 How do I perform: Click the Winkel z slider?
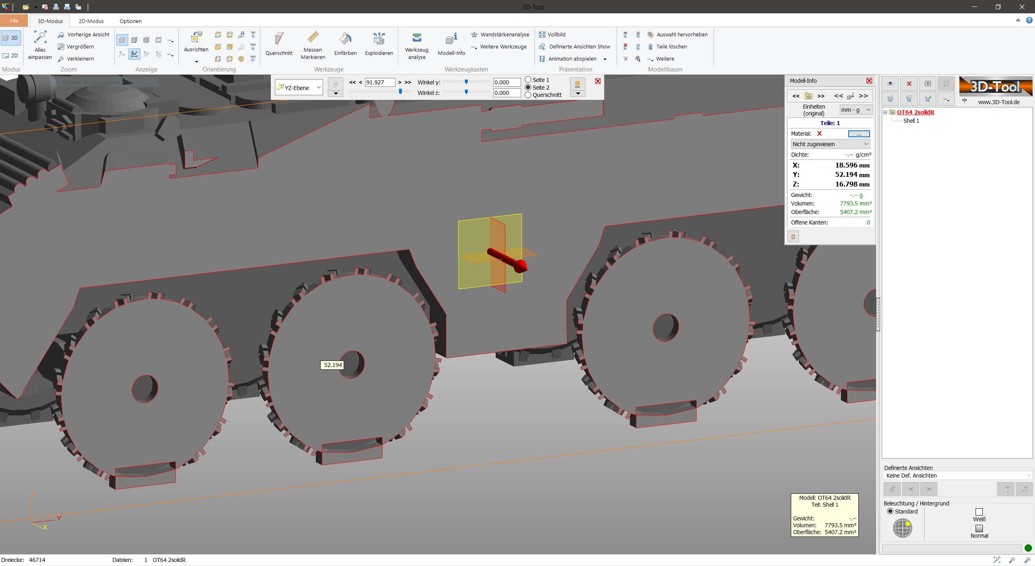coord(466,92)
